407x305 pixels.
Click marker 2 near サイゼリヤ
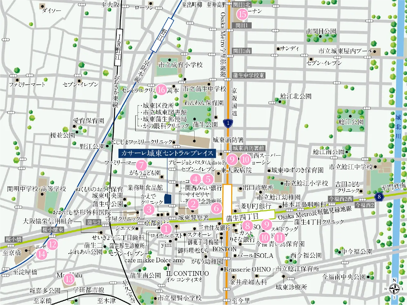tap(193, 204)
